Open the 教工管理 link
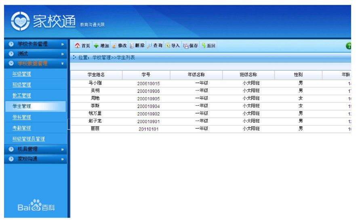 pyautogui.click(x=22, y=96)
